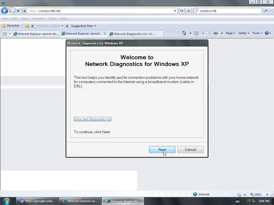
Task: Click the keyboard icon in system tray
Action: (238, 201)
